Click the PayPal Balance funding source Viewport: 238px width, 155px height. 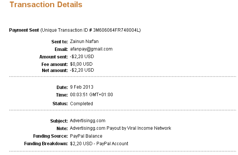86,136
